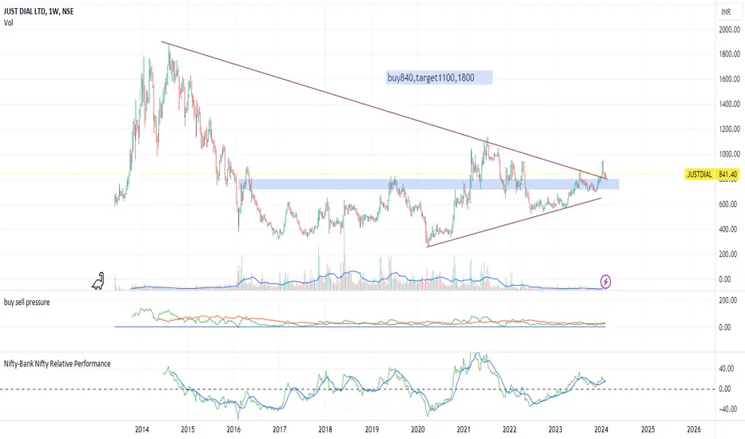The image size is (745, 439).
Task: Click the 2017 label on the time axis
Action: pyautogui.click(x=280, y=429)
